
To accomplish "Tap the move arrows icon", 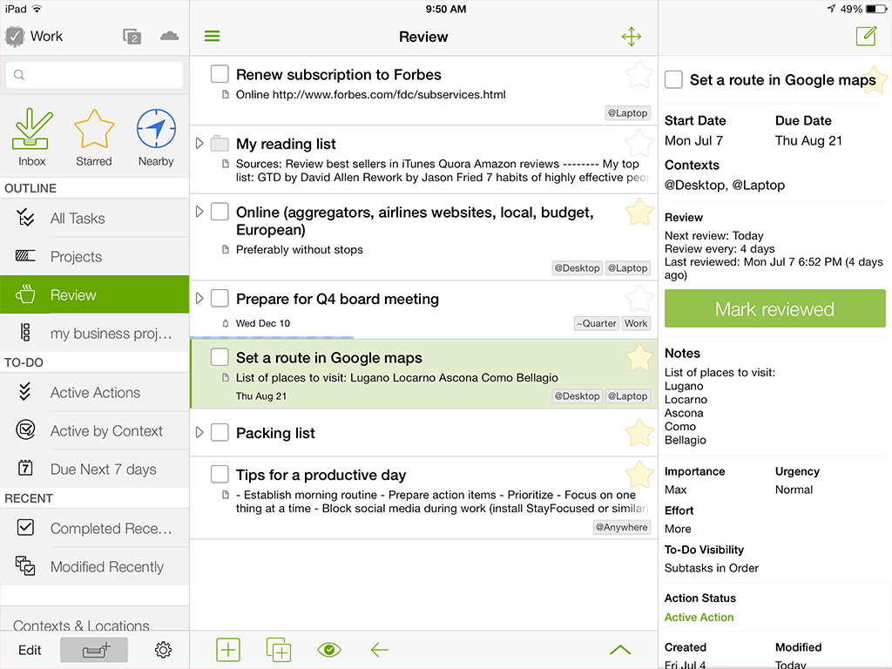I will click(x=632, y=37).
